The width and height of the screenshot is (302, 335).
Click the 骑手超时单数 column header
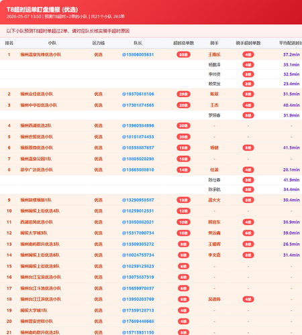(248, 43)
